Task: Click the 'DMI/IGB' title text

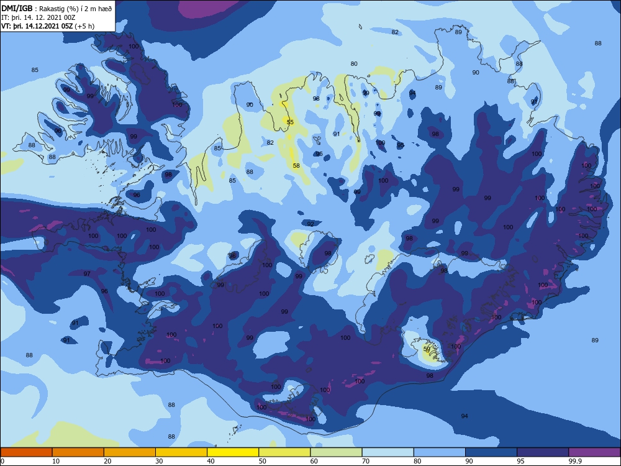Action: [17, 9]
